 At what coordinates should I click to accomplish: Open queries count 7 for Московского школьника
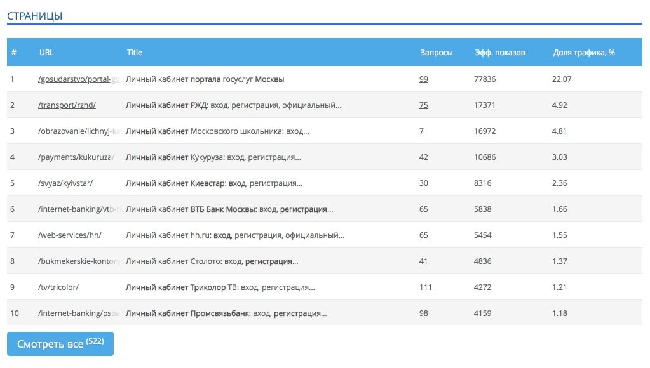421,131
